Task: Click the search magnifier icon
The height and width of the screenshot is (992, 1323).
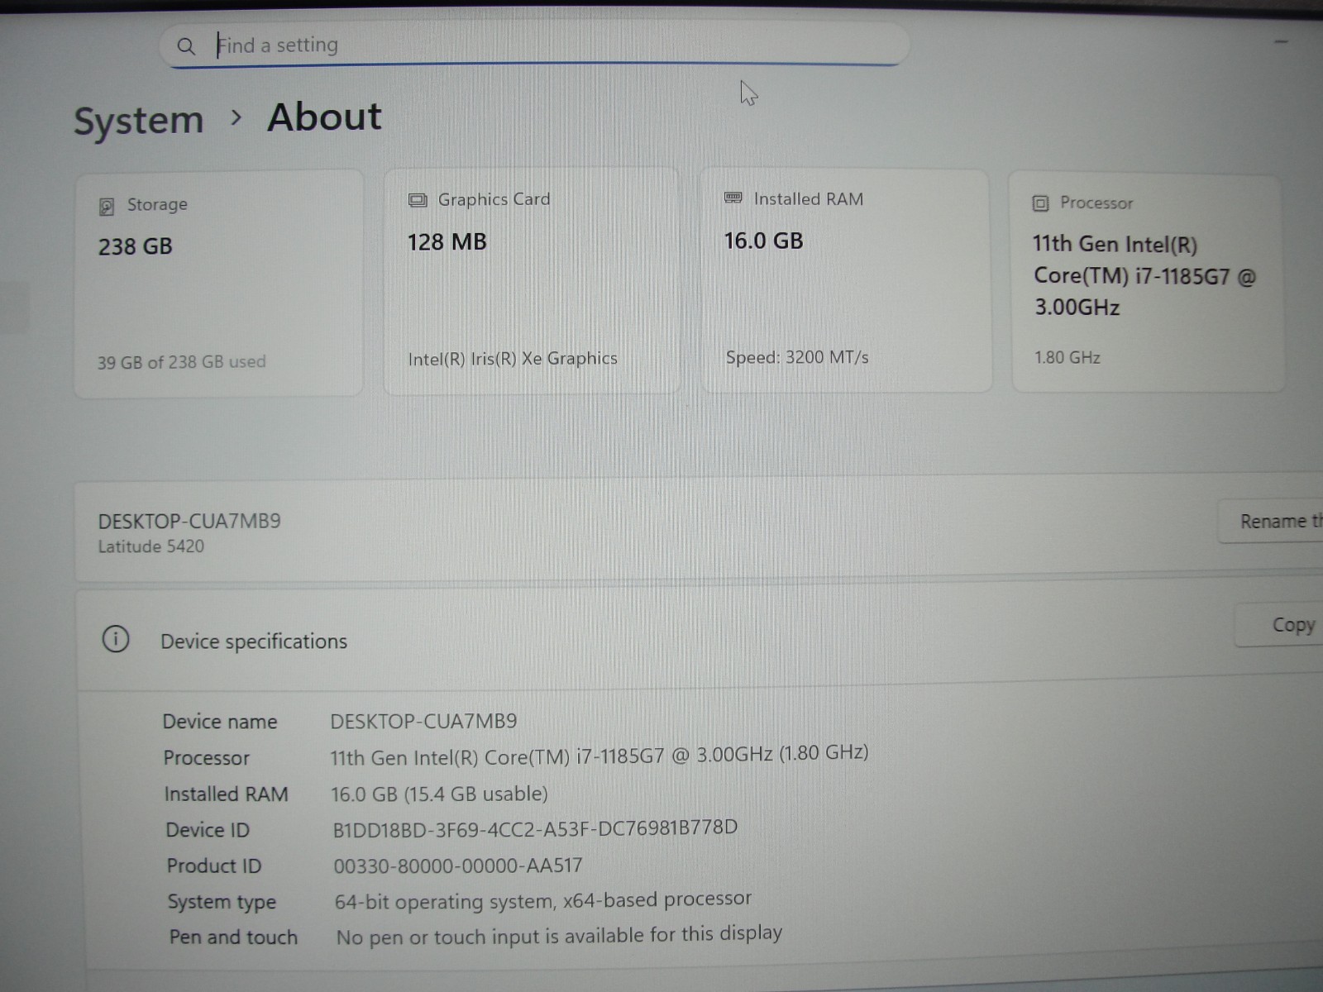Action: (186, 46)
